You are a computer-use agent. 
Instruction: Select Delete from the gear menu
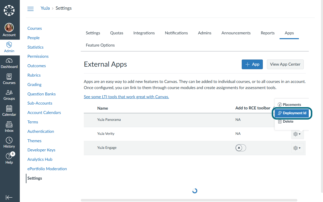point(286,121)
